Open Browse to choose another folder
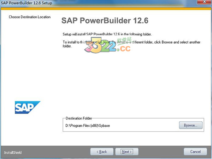The height and width of the screenshot is (159, 212). (191, 125)
